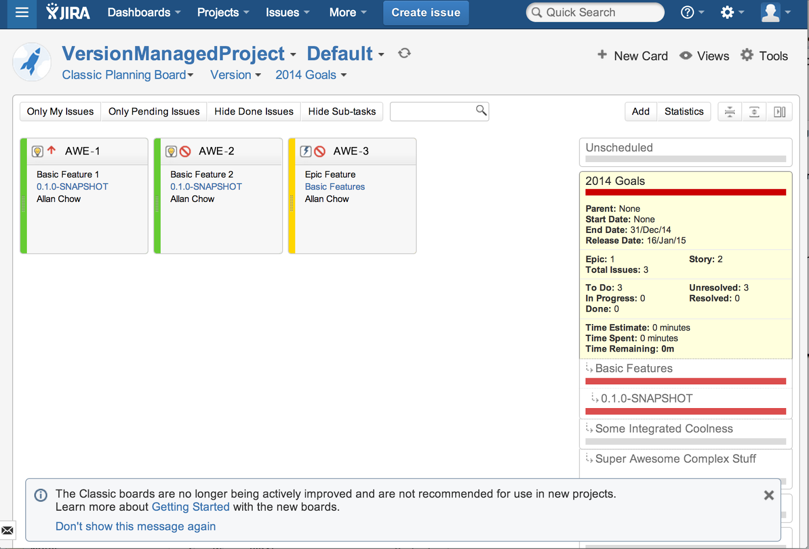809x549 pixels.
Task: Open the help question mark menu
Action: tap(691, 13)
